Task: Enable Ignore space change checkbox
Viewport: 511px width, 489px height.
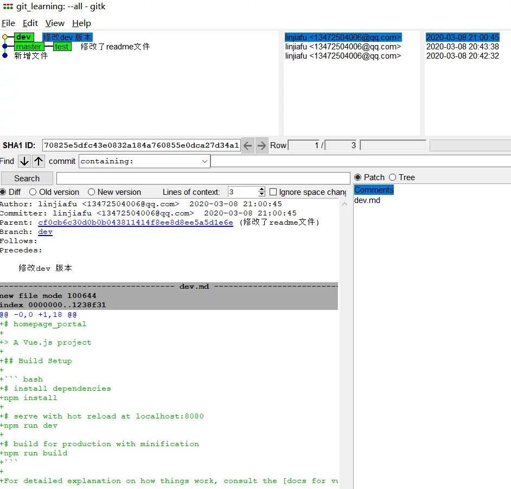Action: click(273, 192)
